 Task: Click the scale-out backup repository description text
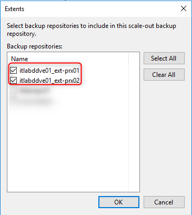(92, 30)
